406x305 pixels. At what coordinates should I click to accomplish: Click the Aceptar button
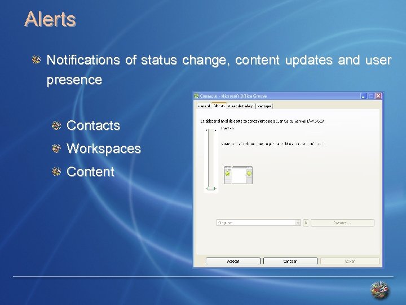click(x=233, y=261)
